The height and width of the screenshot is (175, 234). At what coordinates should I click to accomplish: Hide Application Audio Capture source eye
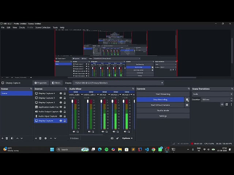tap(61, 107)
